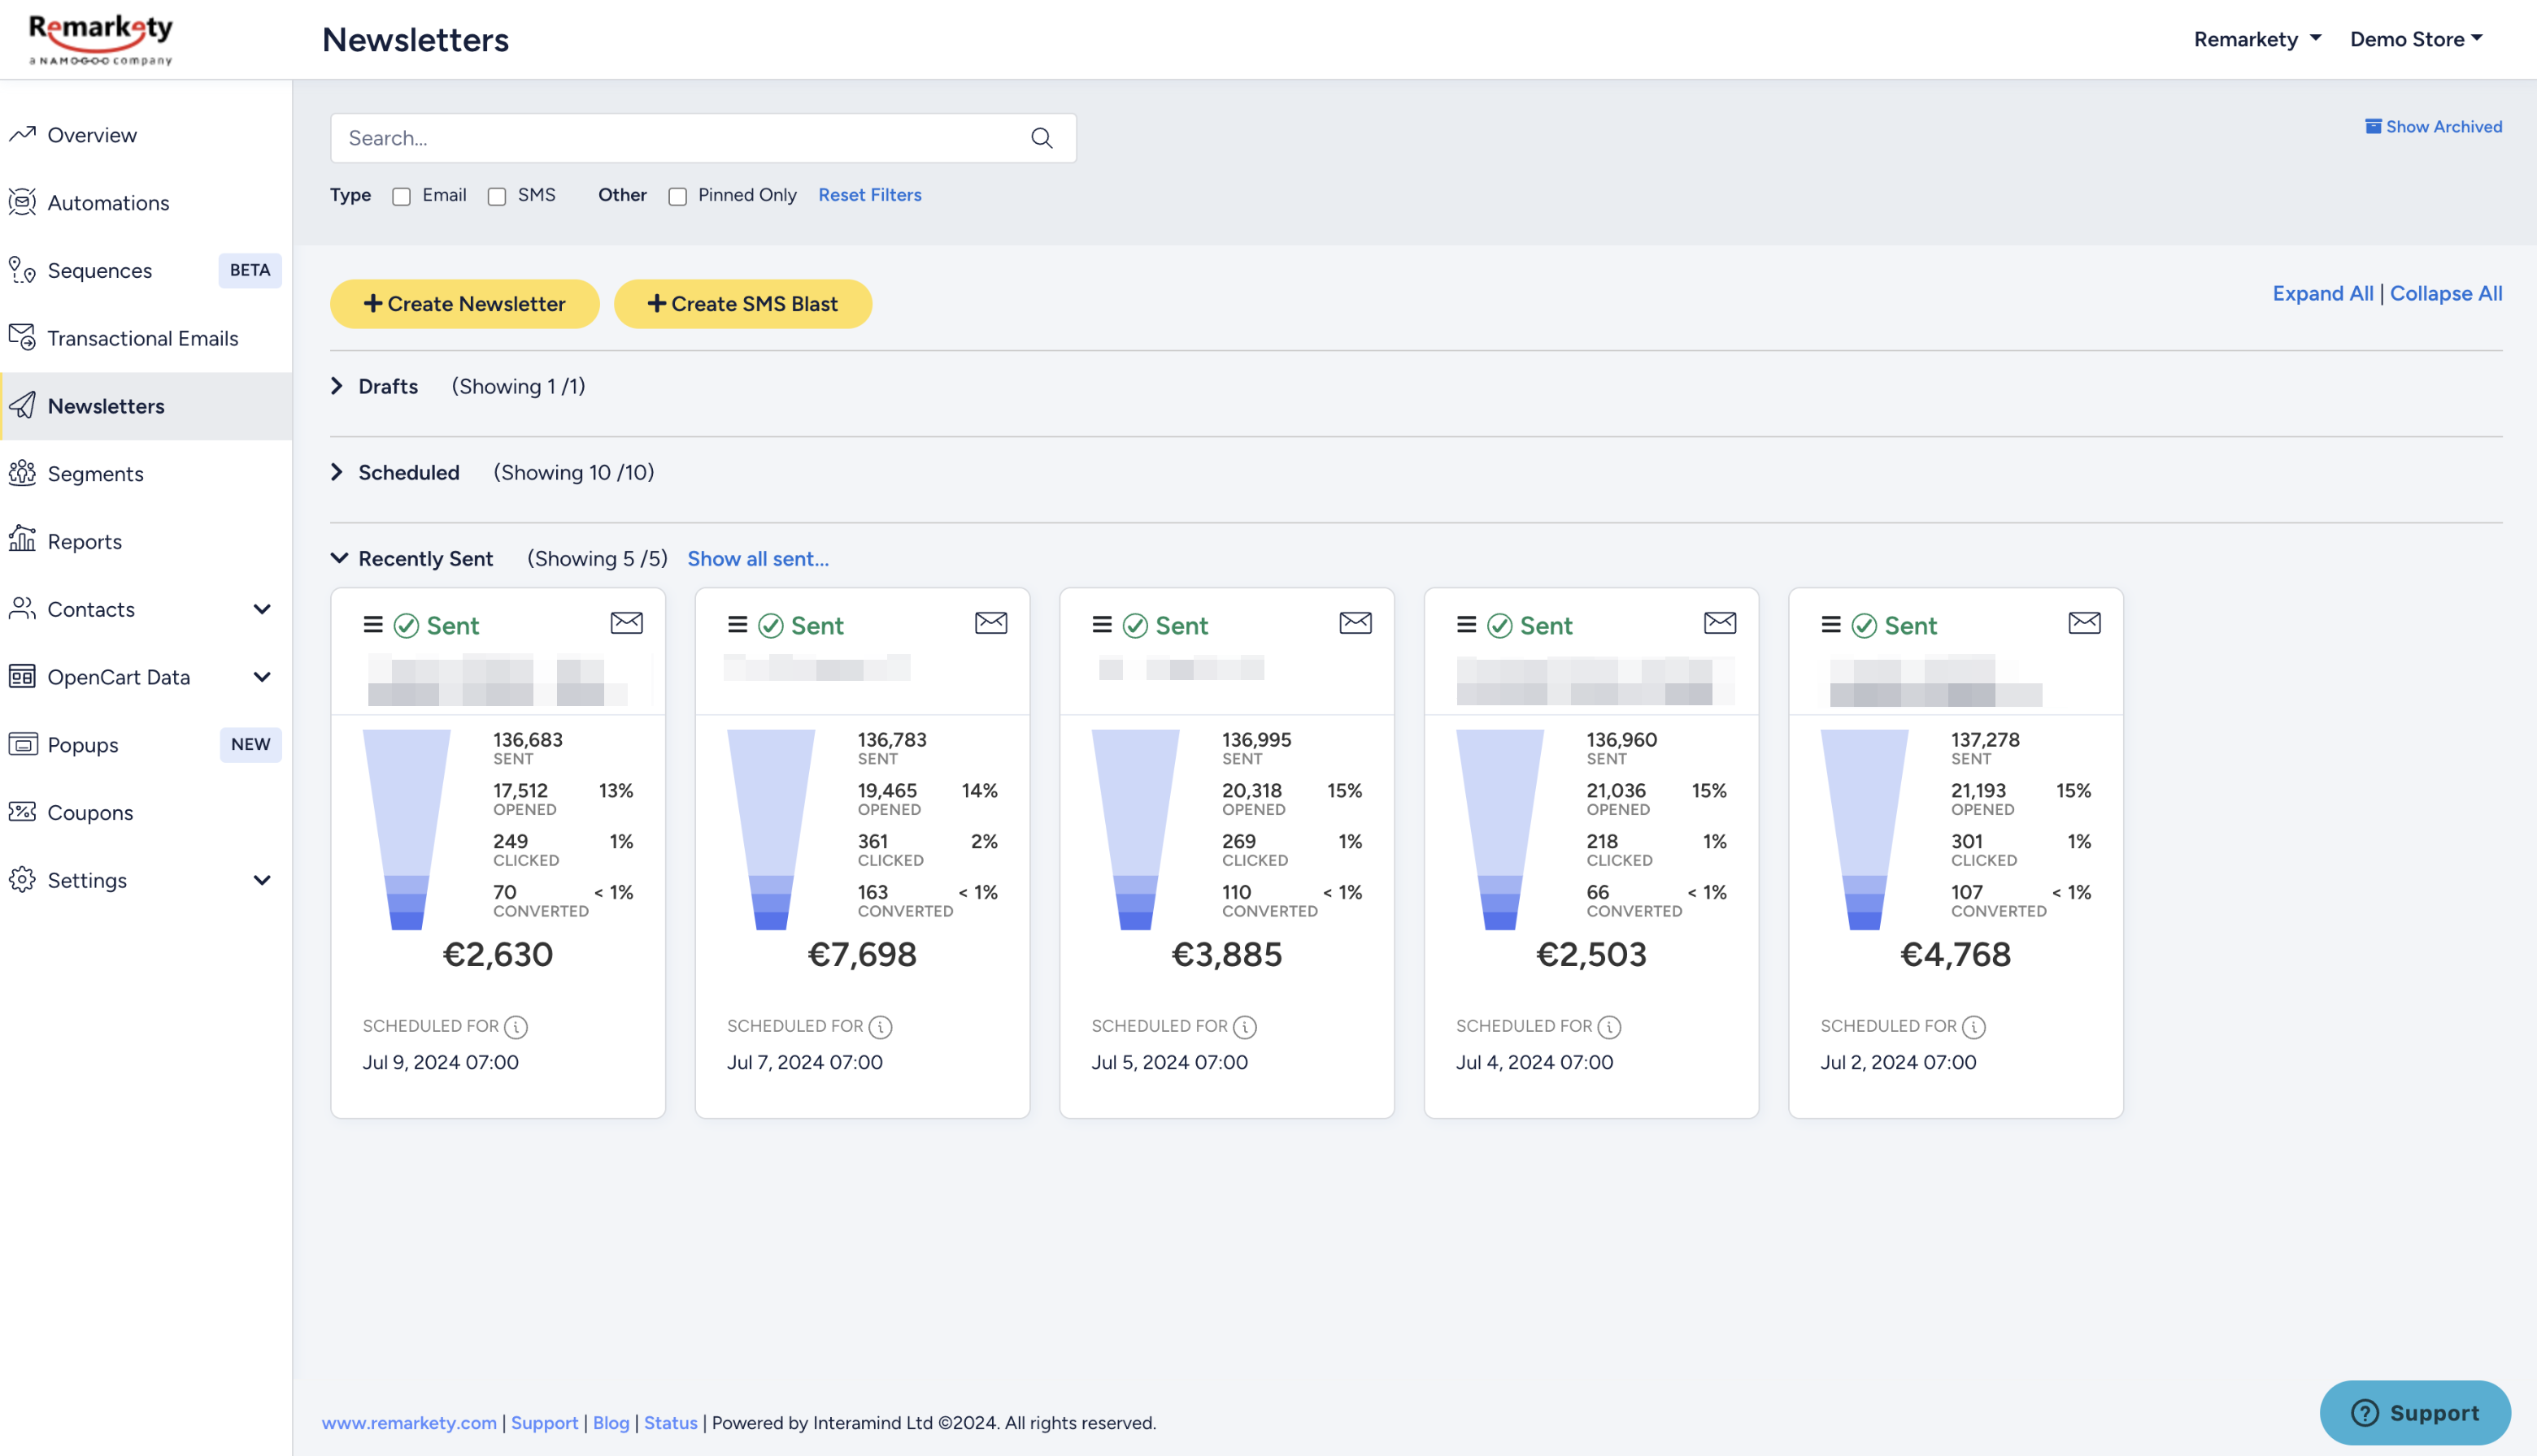Open hamburger menu on Jul 9 newsletter card
This screenshot has width=2537, height=1456.
pyautogui.click(x=373, y=625)
